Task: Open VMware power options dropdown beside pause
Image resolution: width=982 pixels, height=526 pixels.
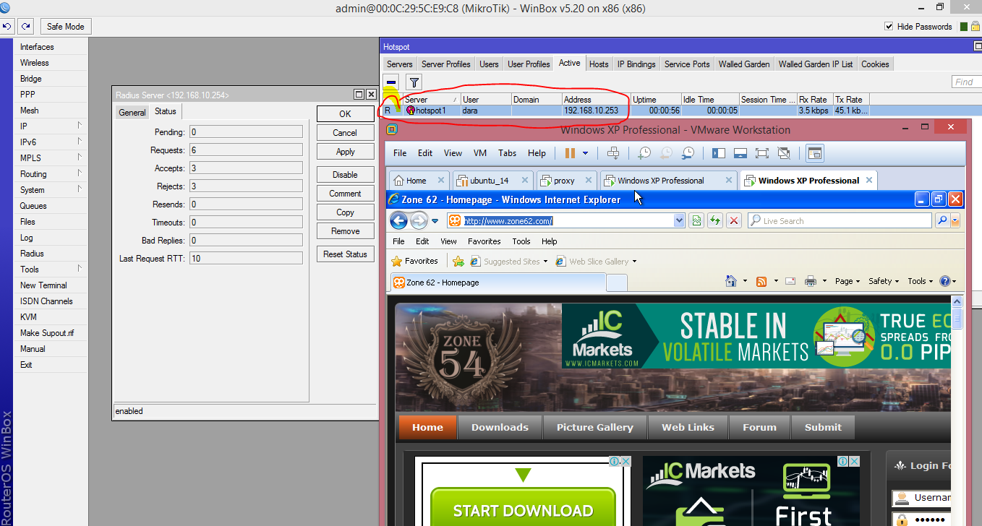Action: coord(585,153)
